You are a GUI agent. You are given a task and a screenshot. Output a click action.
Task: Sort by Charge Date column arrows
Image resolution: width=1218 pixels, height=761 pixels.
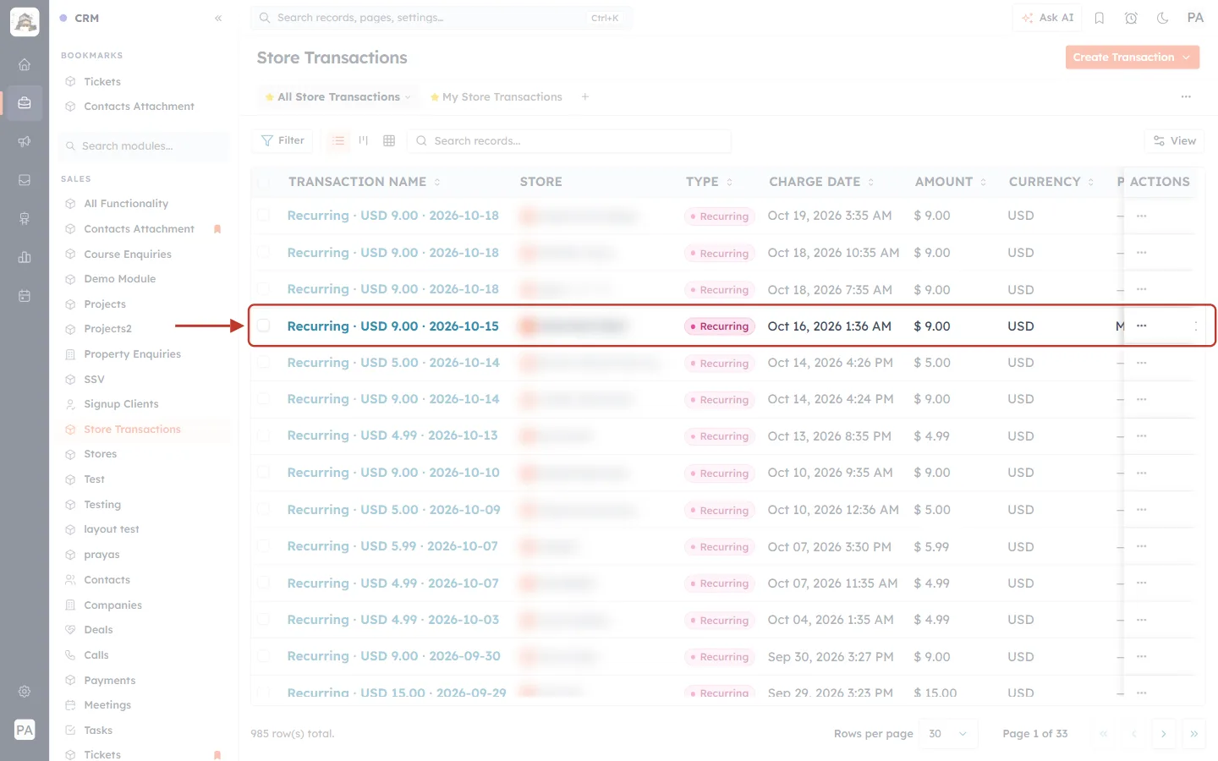(x=871, y=182)
